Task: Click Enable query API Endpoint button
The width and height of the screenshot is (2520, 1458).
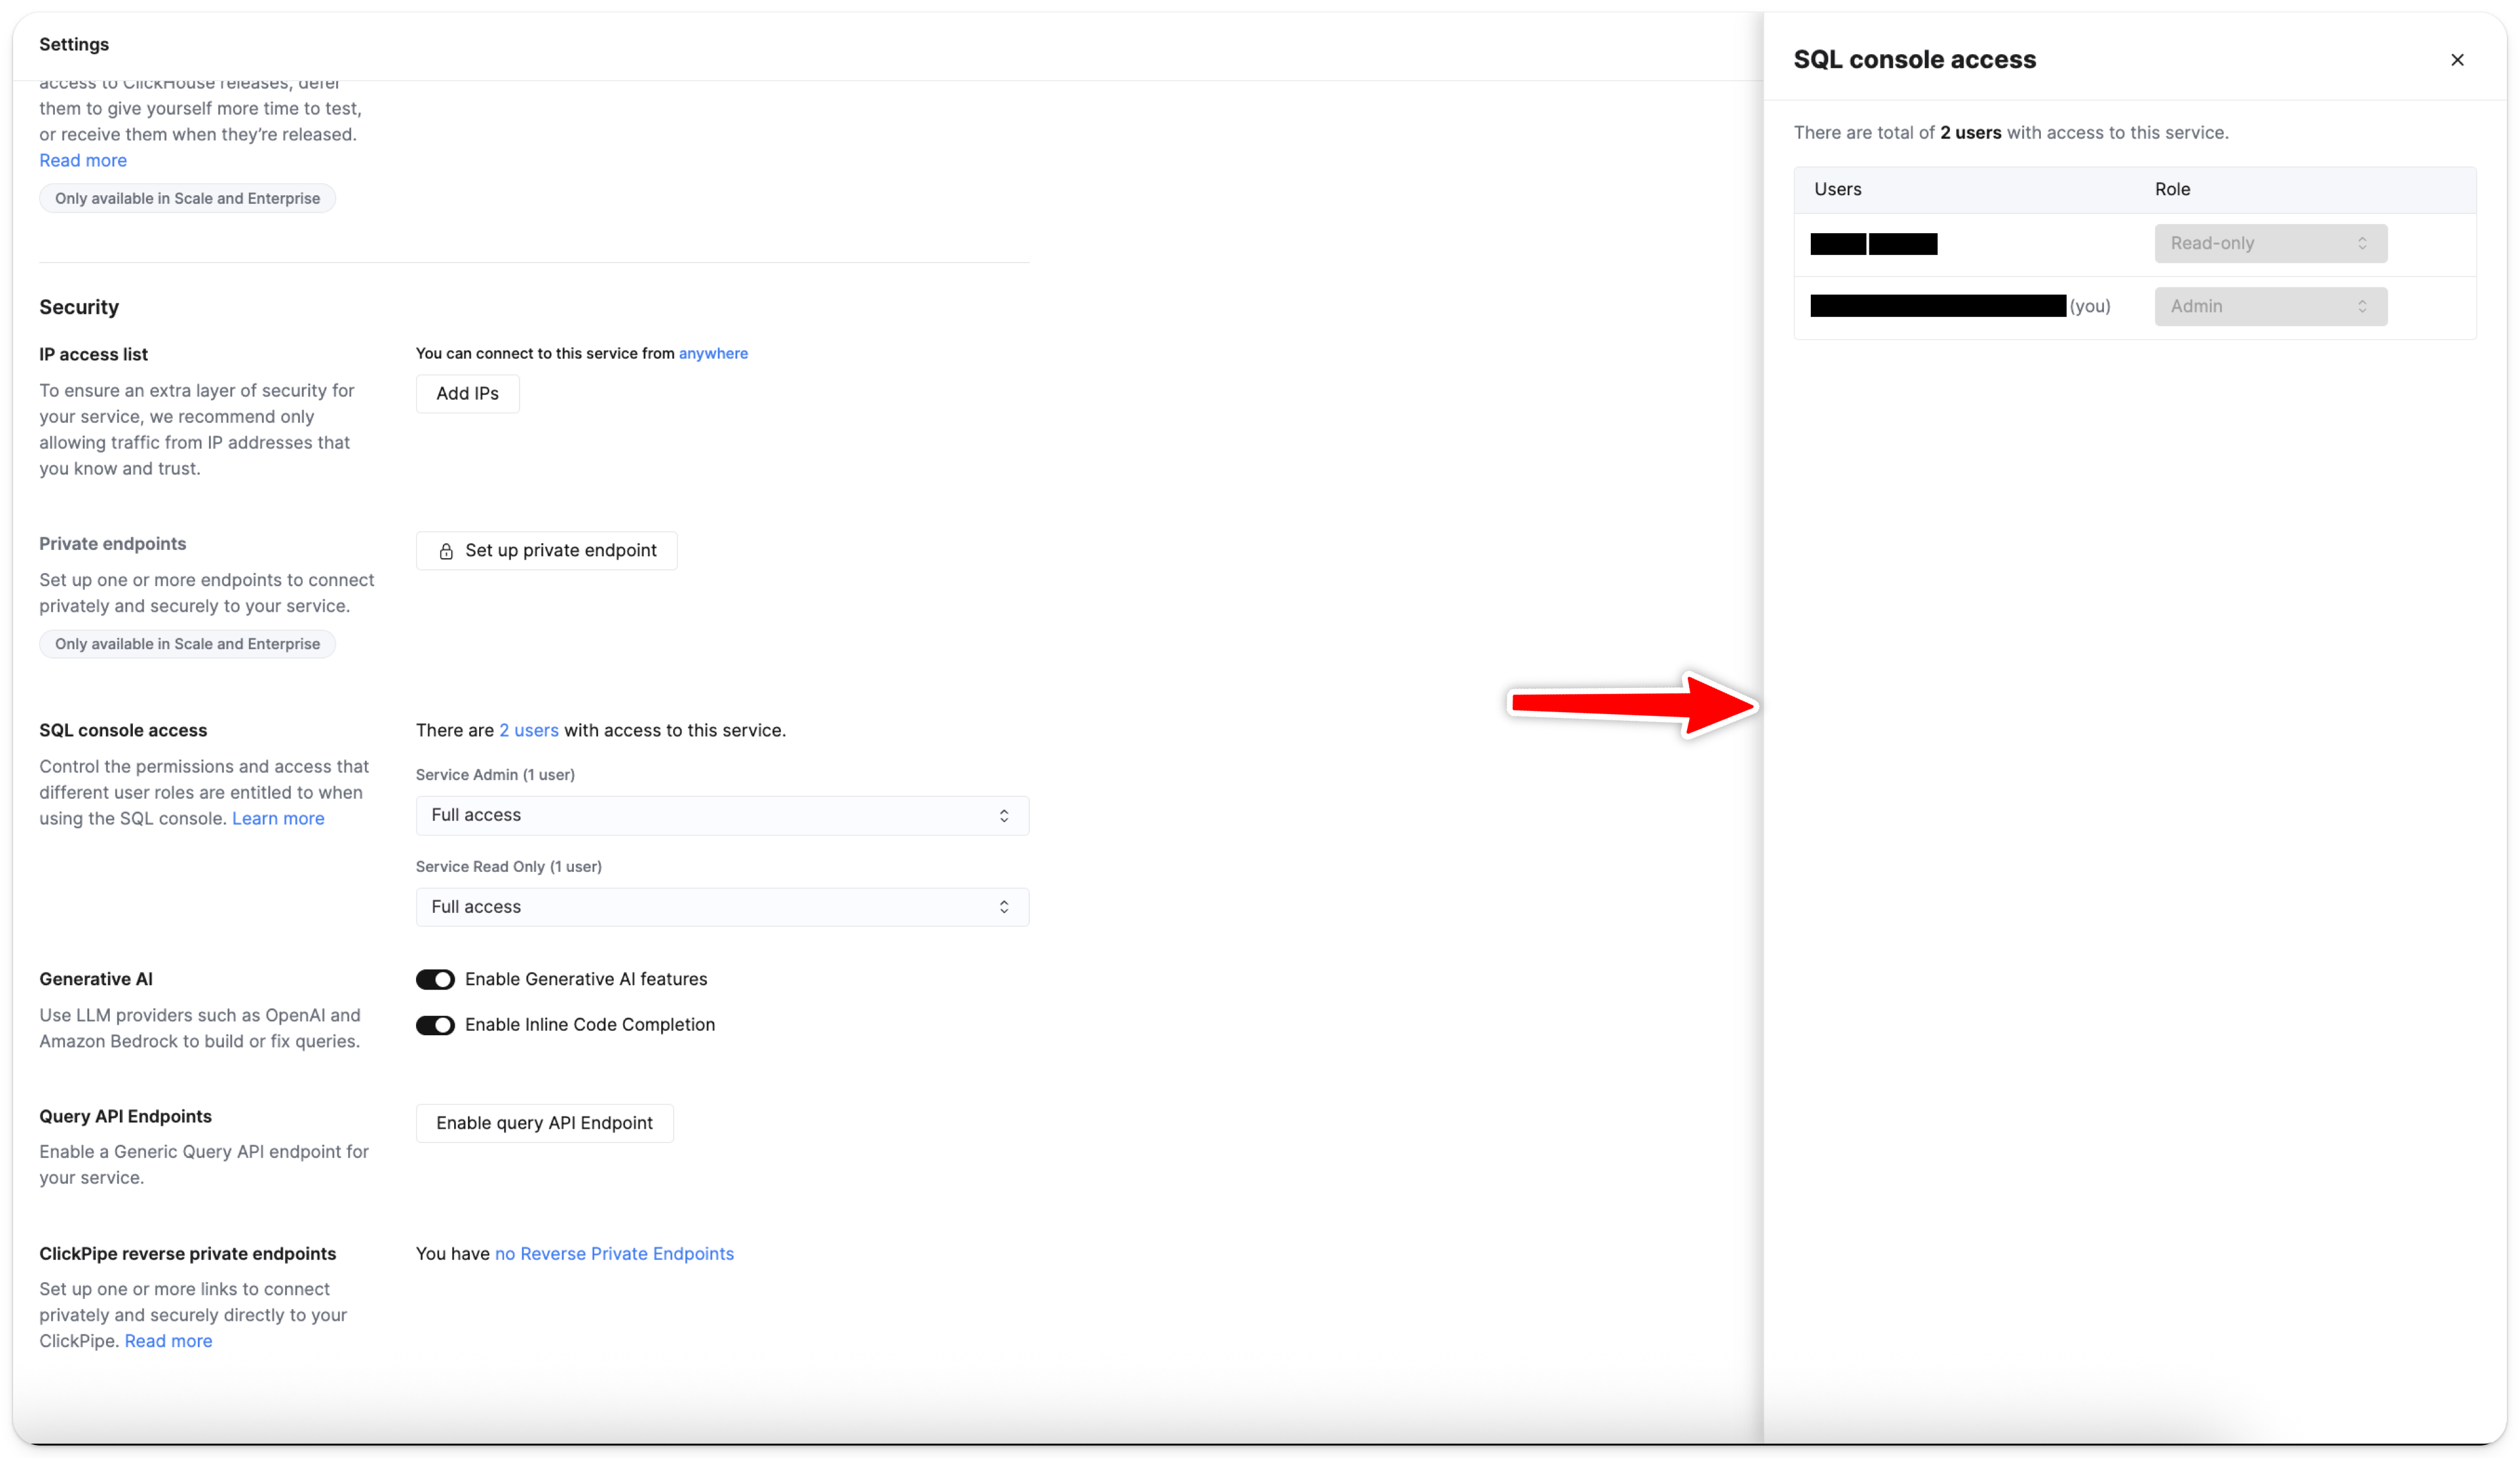Action: tap(544, 1123)
